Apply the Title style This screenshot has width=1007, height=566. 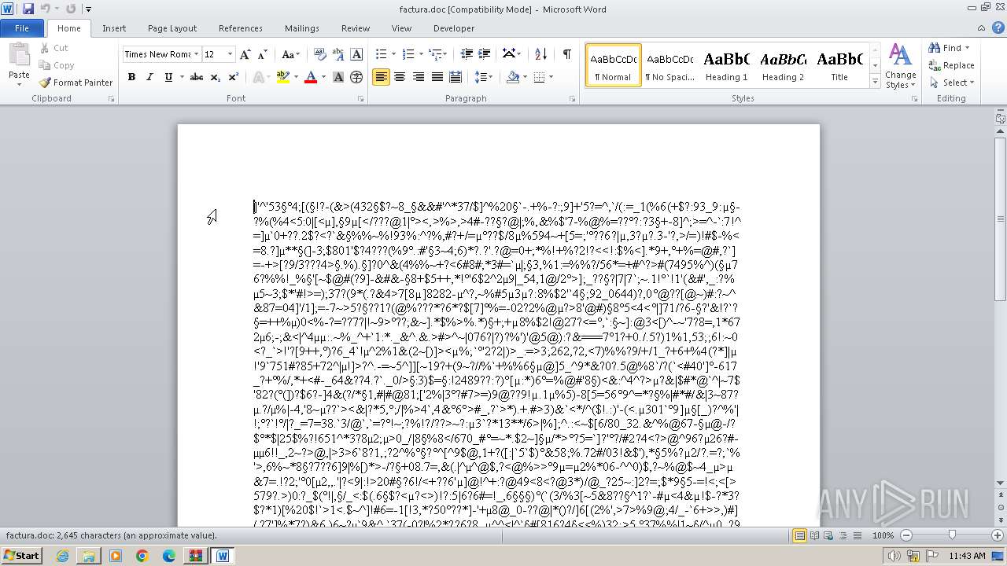pos(839,66)
